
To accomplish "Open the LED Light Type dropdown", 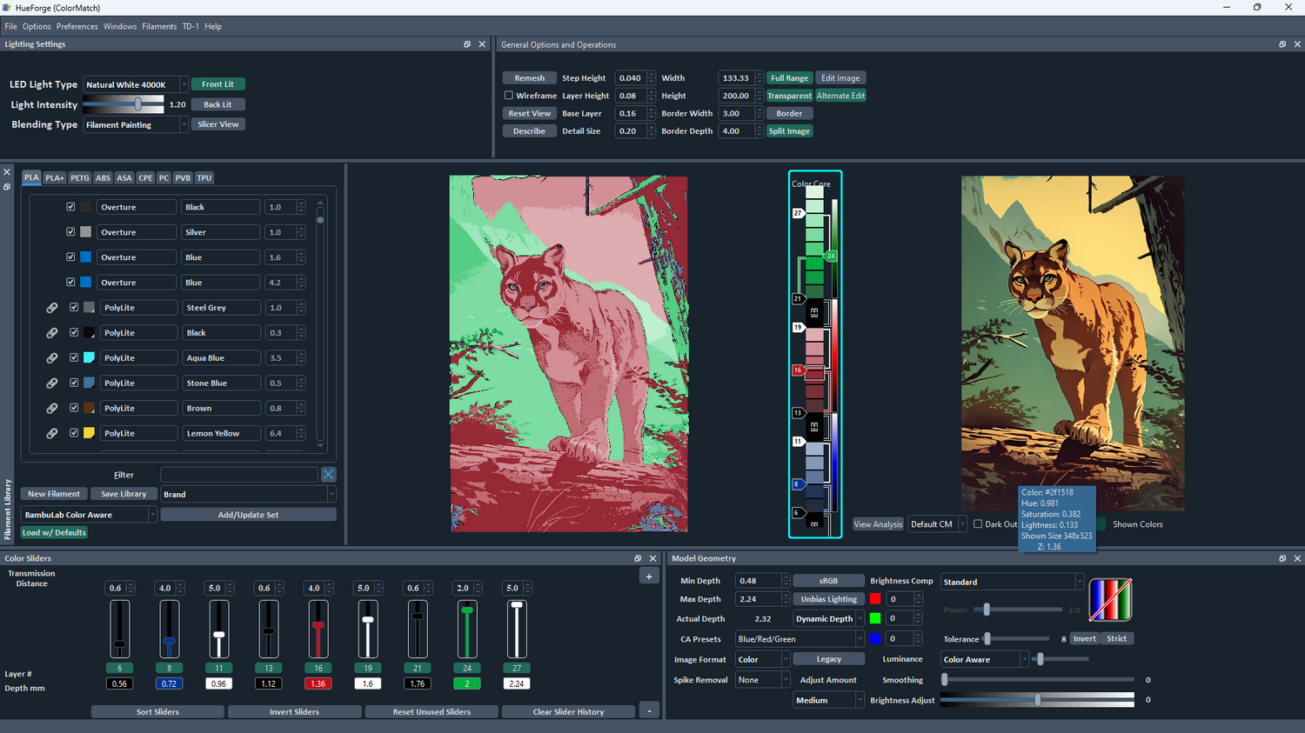I will pos(182,84).
